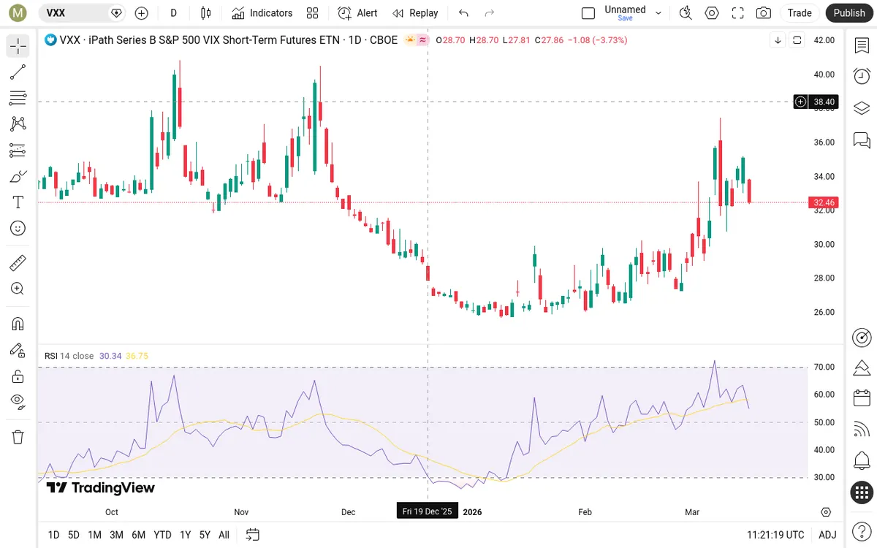The height and width of the screenshot is (548, 877).
Task: Open the patterns drawing tool
Action: pos(18,124)
